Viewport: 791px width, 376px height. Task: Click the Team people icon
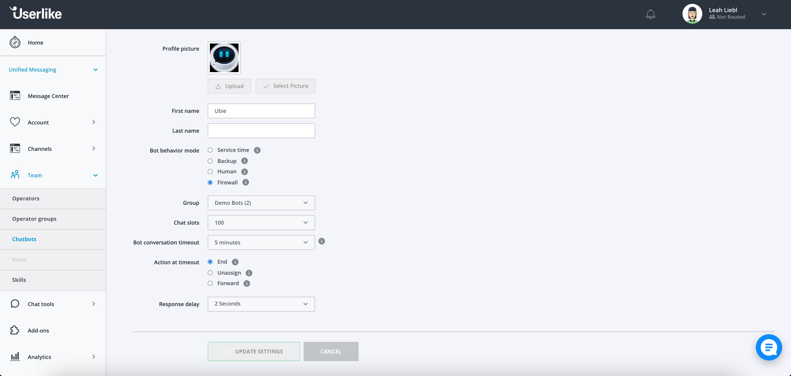[x=15, y=175]
